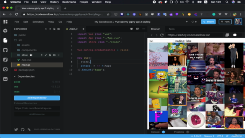The height and width of the screenshot is (138, 245).
Task: Reload the Chrome page
Action: 16,15
